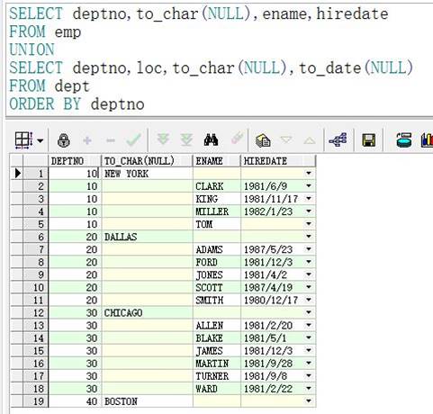
Task: Click the previous record down-triangle icon
Action: tap(286, 139)
